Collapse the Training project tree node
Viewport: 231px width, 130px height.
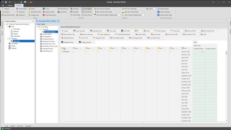pos(5,24)
